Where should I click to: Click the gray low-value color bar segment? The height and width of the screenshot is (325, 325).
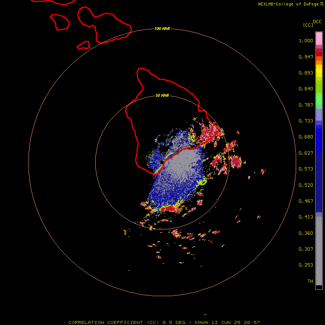(319, 251)
